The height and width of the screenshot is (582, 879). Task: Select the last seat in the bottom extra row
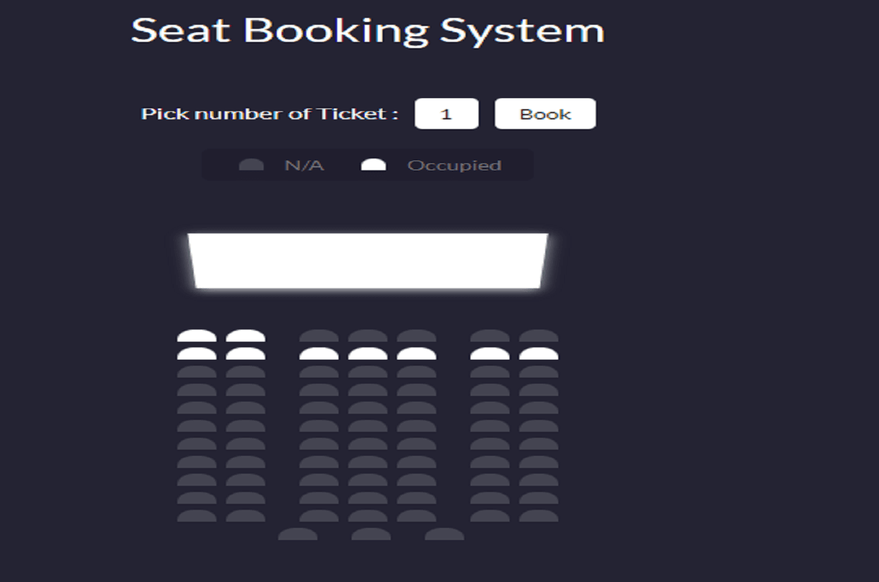(443, 535)
